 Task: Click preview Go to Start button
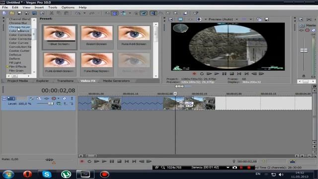click(239, 74)
